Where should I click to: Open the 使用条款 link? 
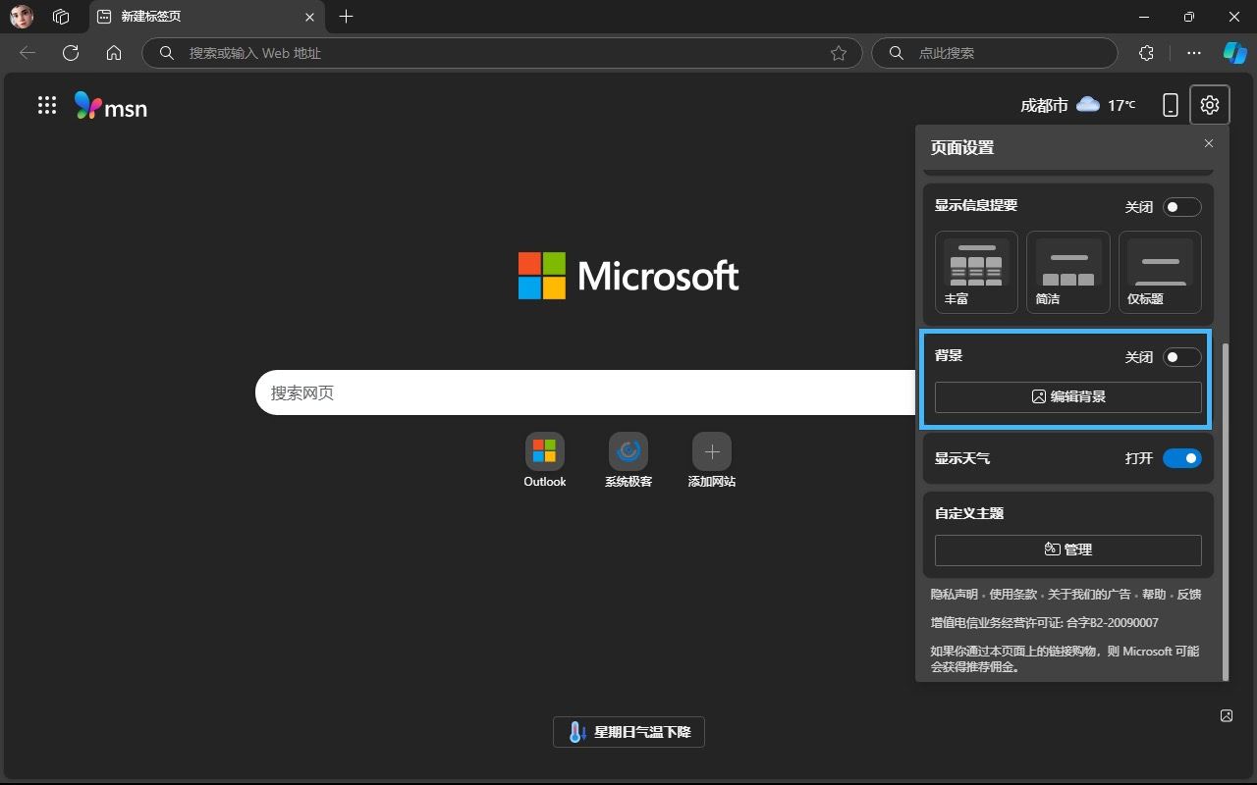(x=1013, y=595)
